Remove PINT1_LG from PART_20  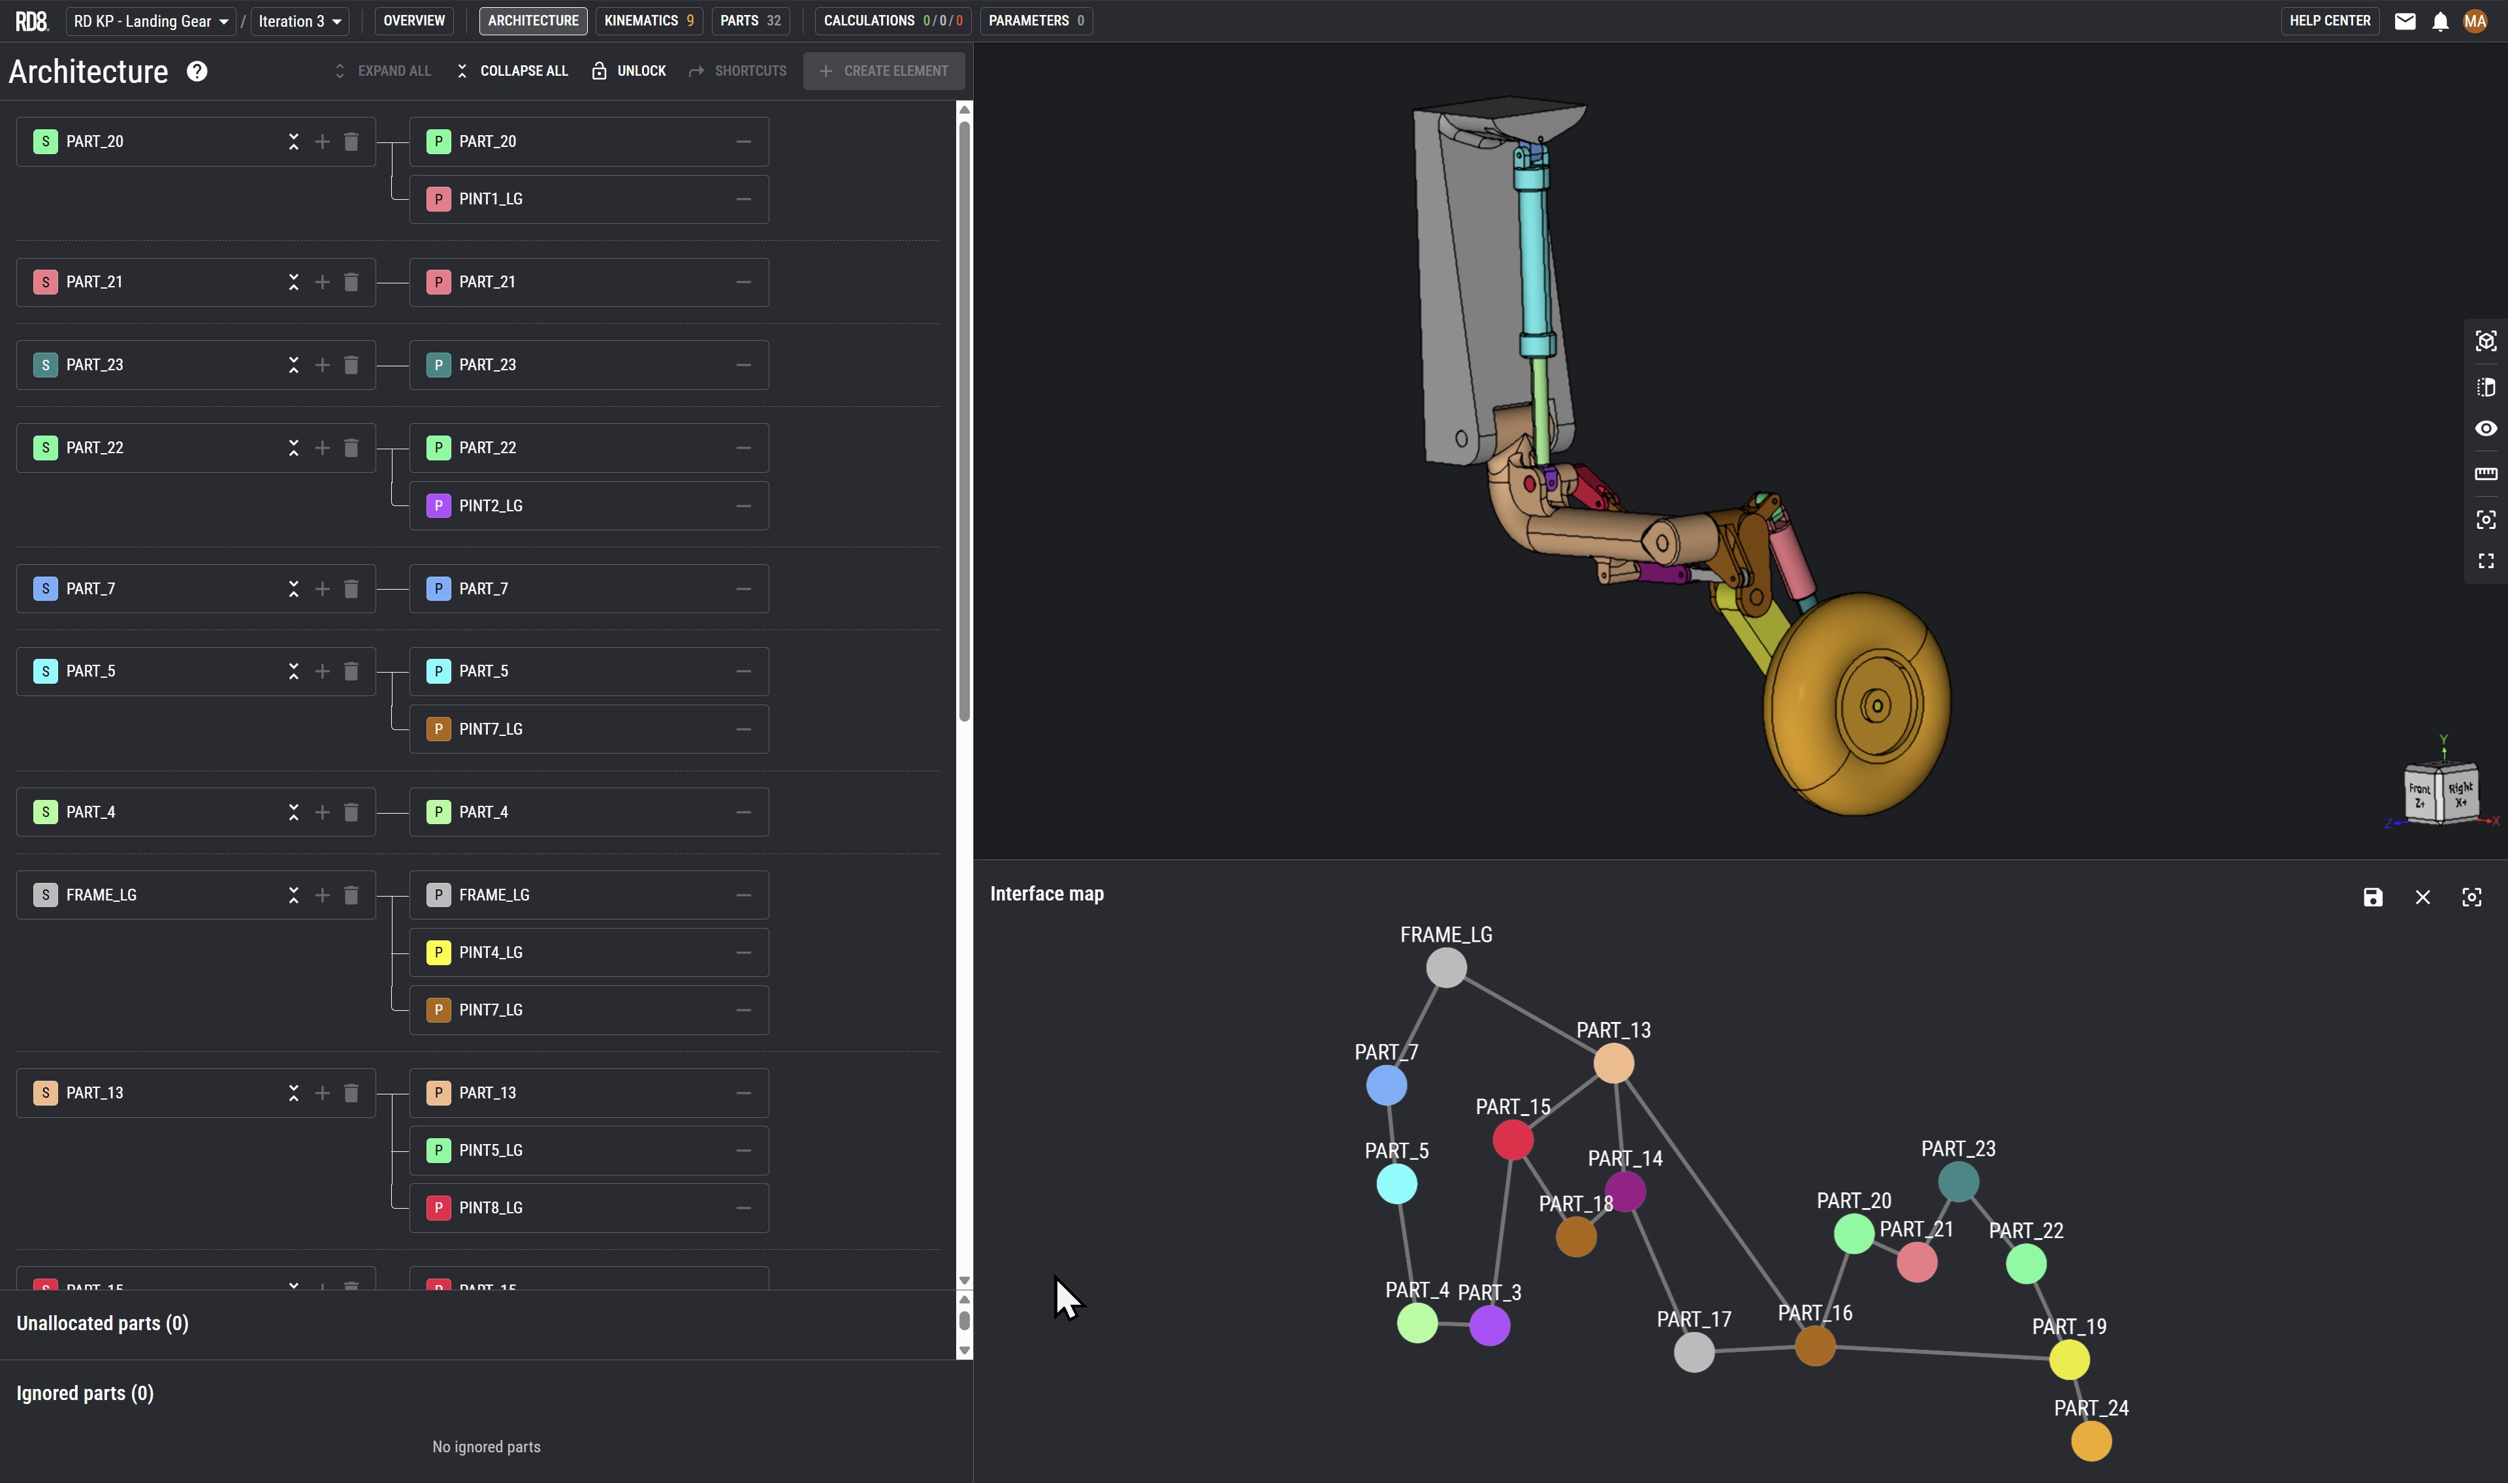tap(743, 199)
